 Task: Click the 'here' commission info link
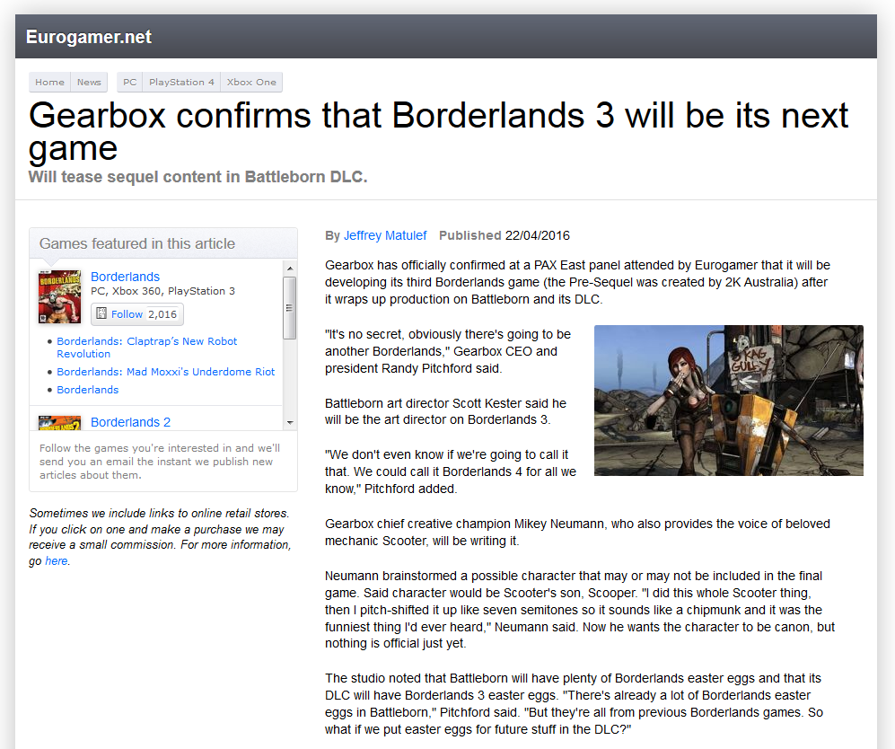[56, 560]
